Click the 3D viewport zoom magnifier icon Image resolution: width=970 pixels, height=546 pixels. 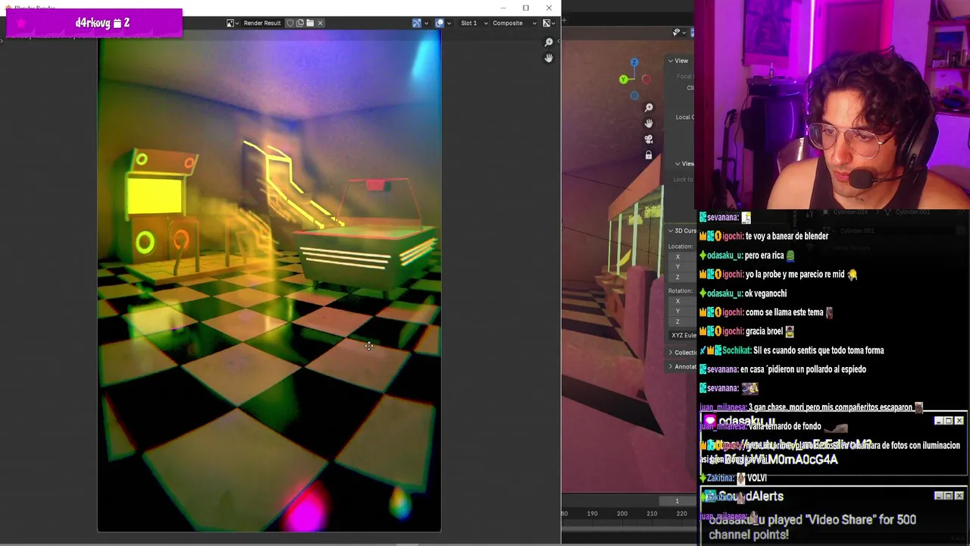649,108
